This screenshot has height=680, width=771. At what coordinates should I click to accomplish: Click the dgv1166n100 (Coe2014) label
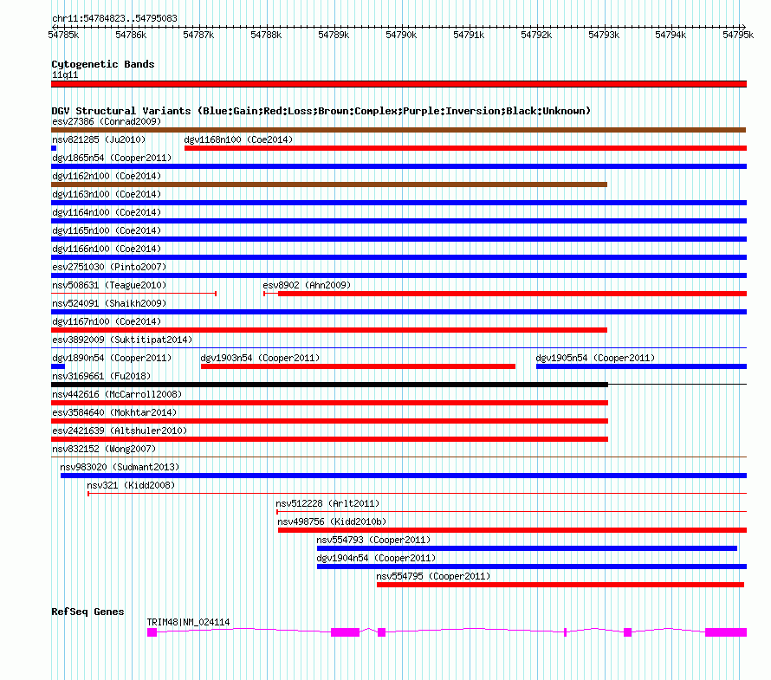[x=107, y=249]
